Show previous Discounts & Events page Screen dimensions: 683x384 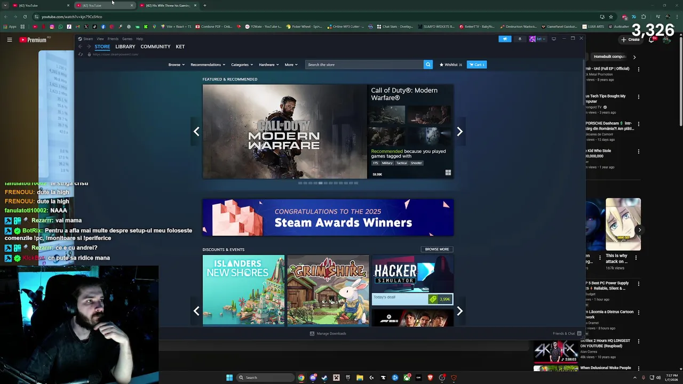196,311
